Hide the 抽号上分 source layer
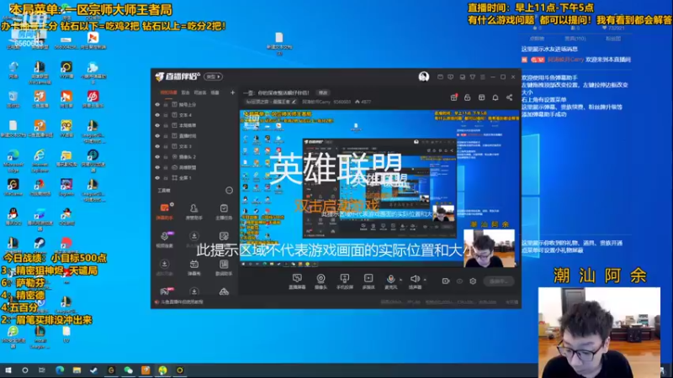The width and height of the screenshot is (673, 378). (x=157, y=104)
